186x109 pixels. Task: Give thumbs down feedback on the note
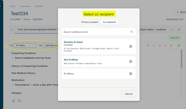coord(19,101)
